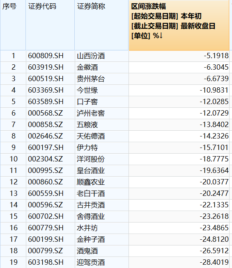Select the cell 600779.SH
Screen dimensions: 232x268
51,228
